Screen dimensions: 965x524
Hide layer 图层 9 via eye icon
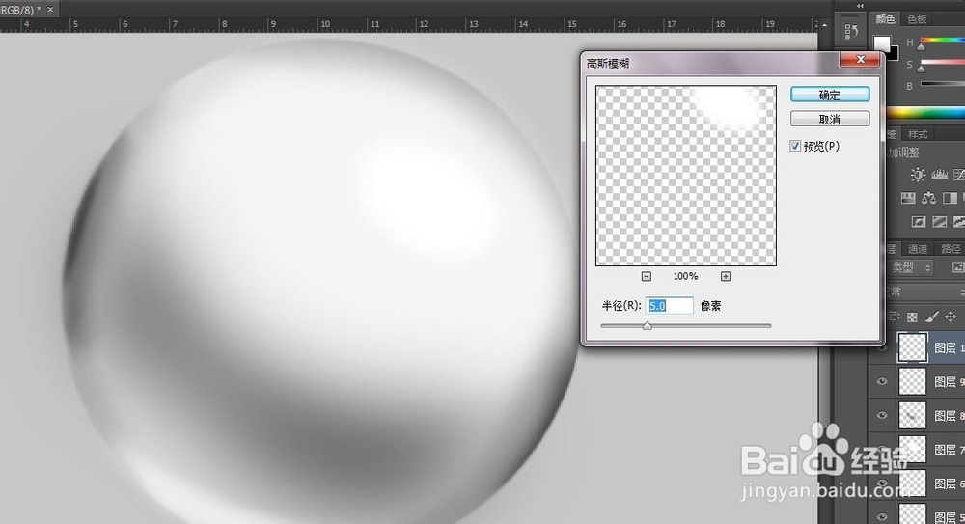coord(882,381)
